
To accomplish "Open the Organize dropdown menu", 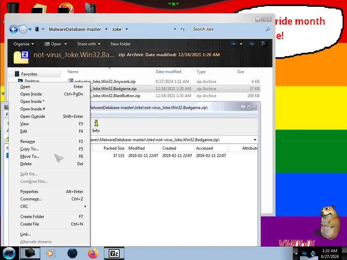I will pos(24,44).
